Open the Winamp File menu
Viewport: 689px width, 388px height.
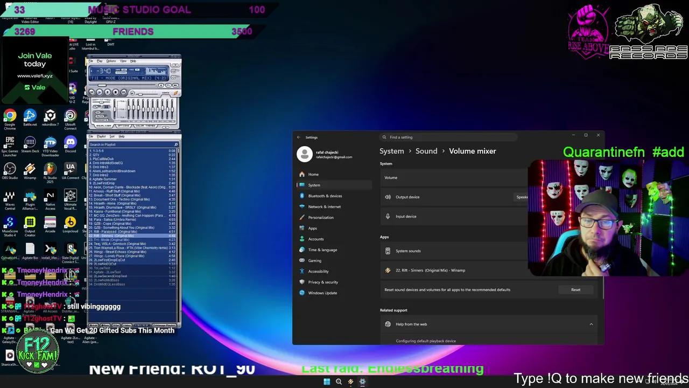tap(92, 61)
